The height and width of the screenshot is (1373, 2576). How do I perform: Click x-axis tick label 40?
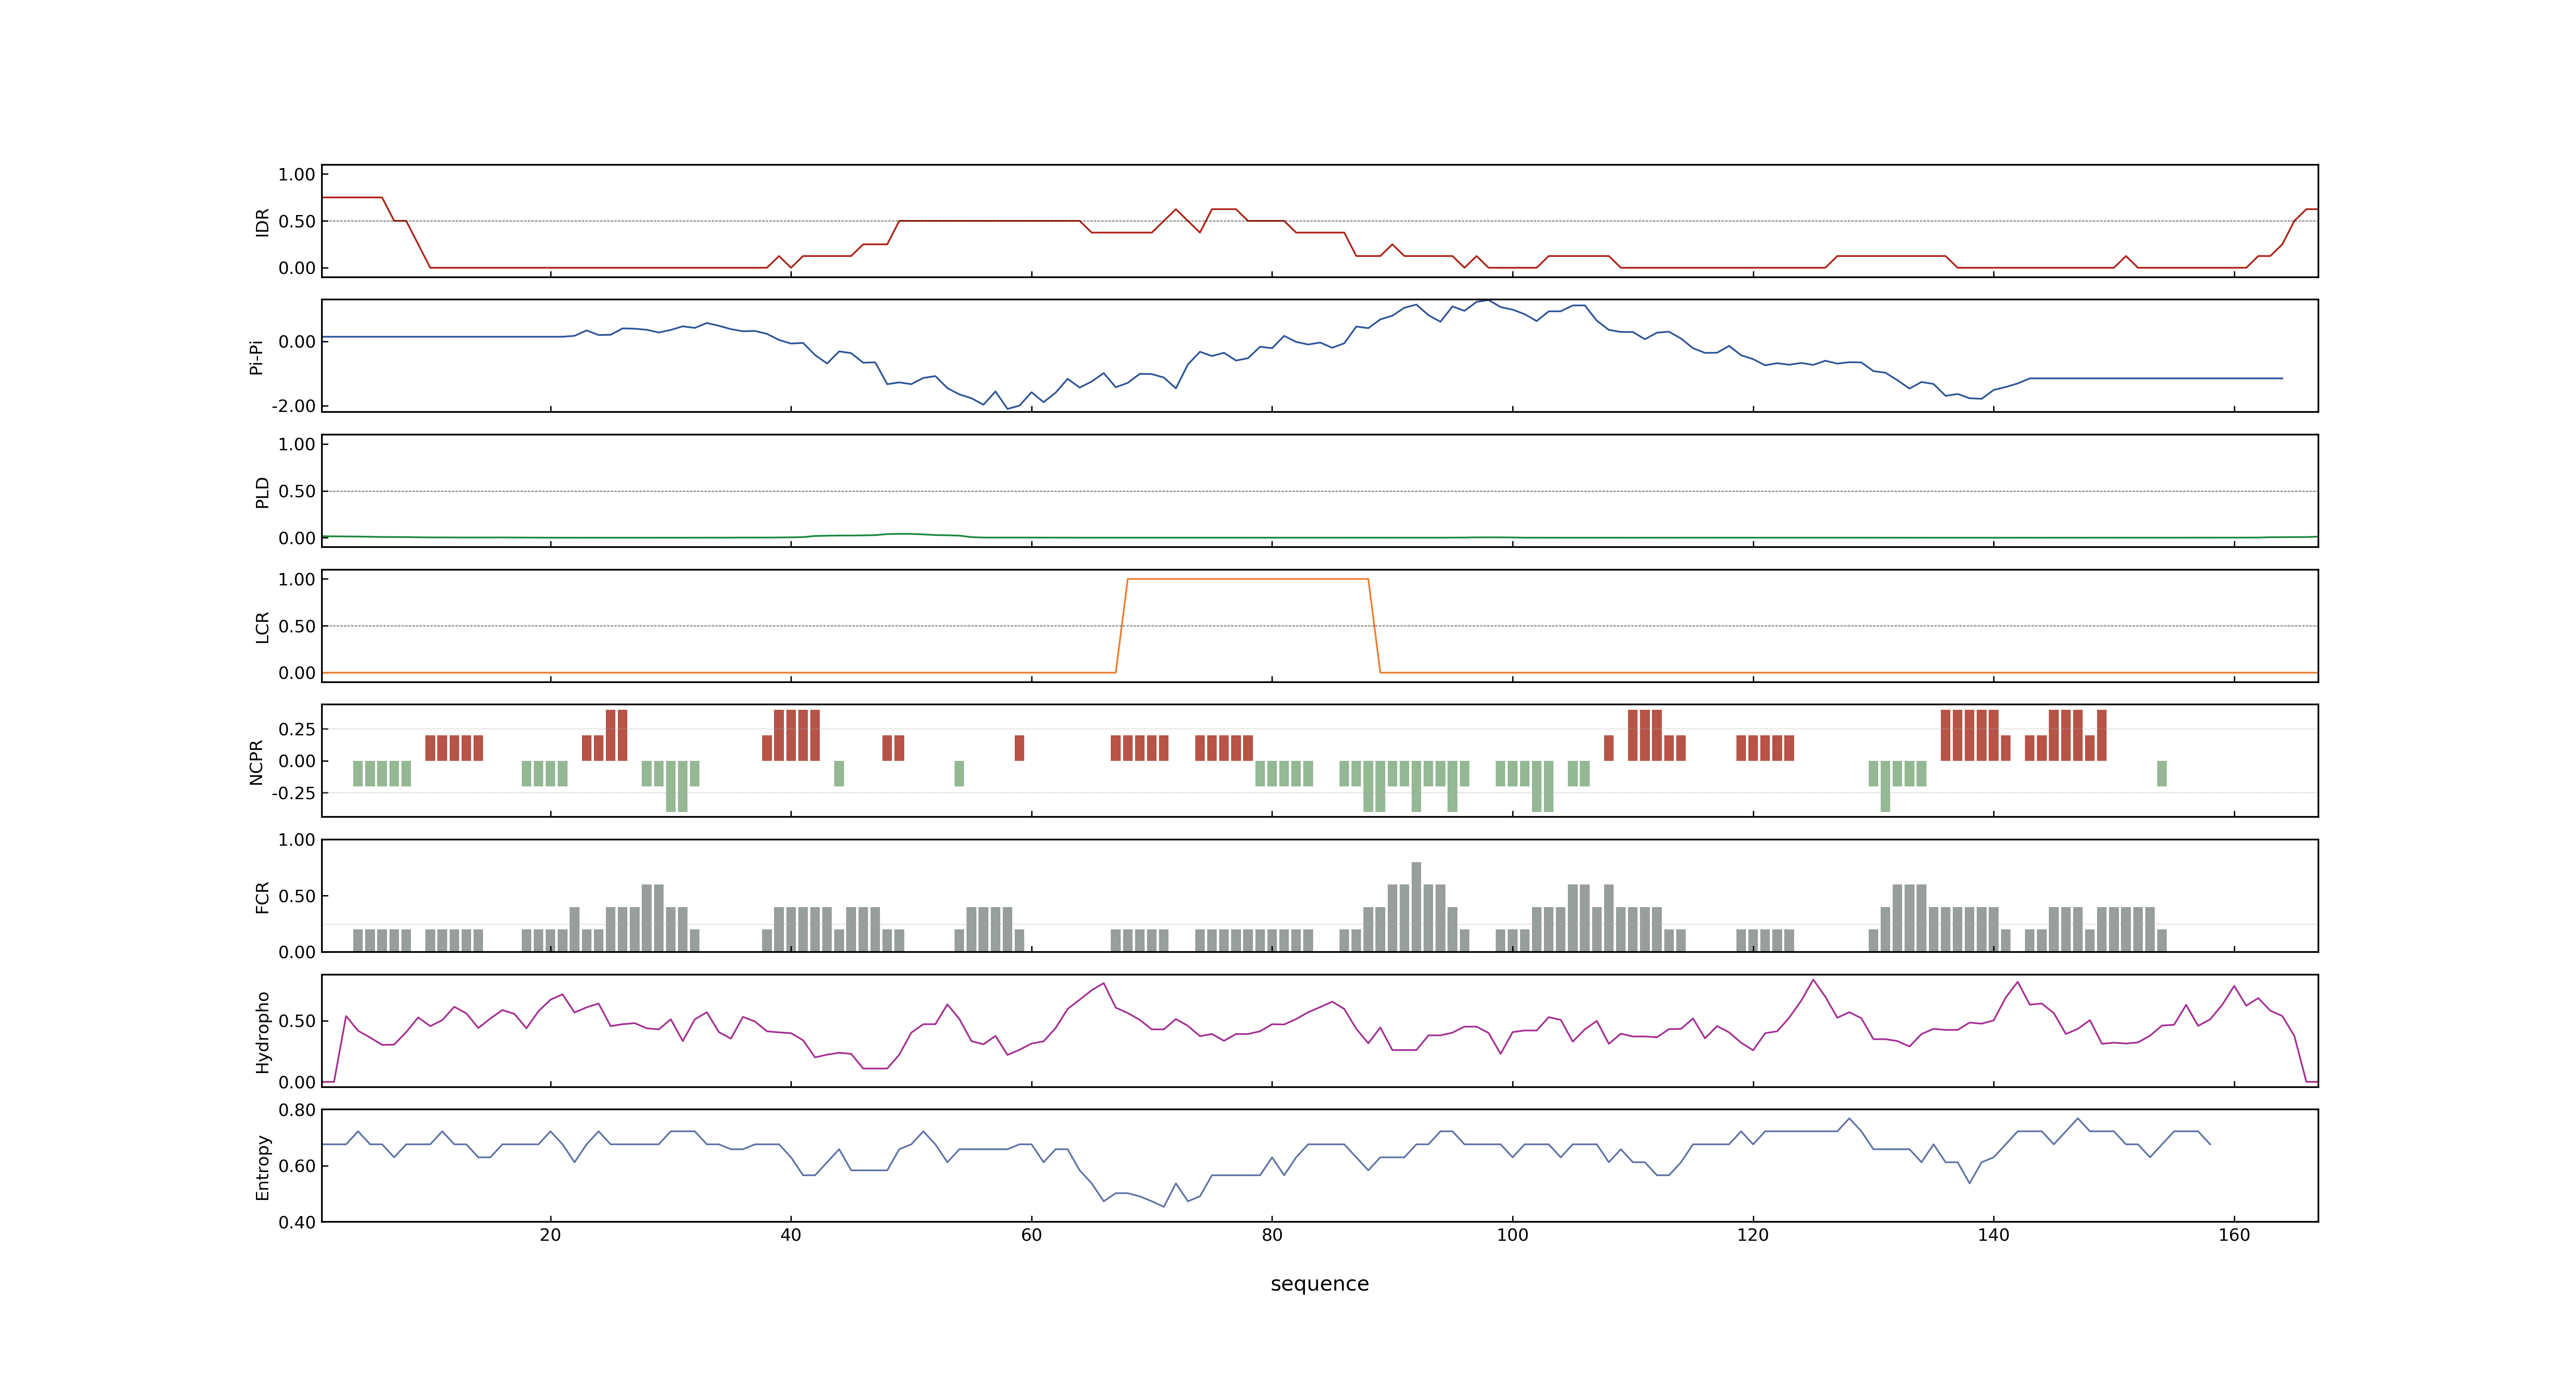coord(791,1234)
